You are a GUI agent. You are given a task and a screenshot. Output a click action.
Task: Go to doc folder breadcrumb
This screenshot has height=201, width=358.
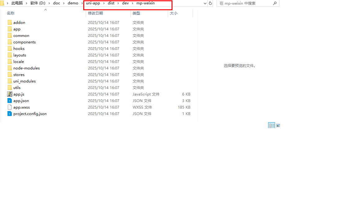click(56, 3)
